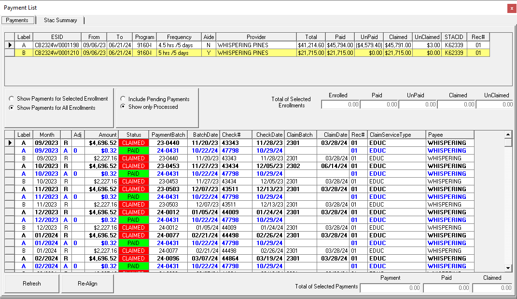Click the CLAIMED status for 09/2023 label A

pos(134,143)
